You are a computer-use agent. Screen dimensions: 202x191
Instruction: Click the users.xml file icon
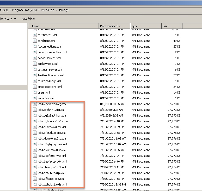tap(35, 92)
